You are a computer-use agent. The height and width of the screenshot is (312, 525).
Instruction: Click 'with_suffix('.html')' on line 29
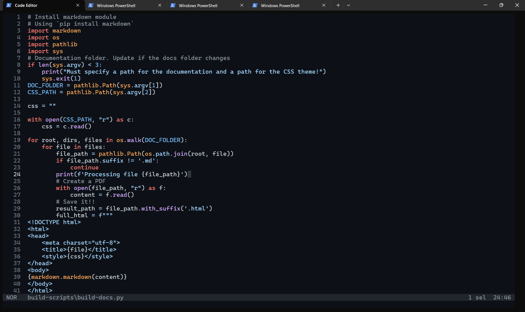(x=177, y=209)
